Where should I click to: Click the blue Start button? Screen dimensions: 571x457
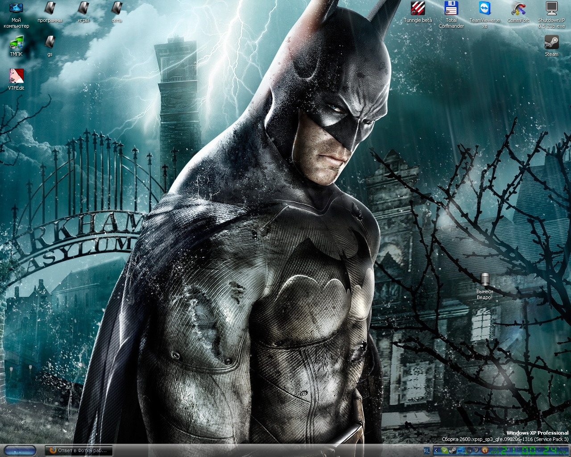click(21, 450)
